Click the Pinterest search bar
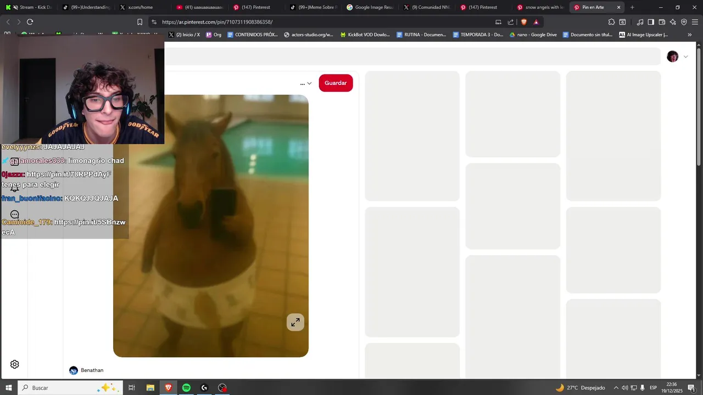This screenshot has width=703, height=395. 412,57
